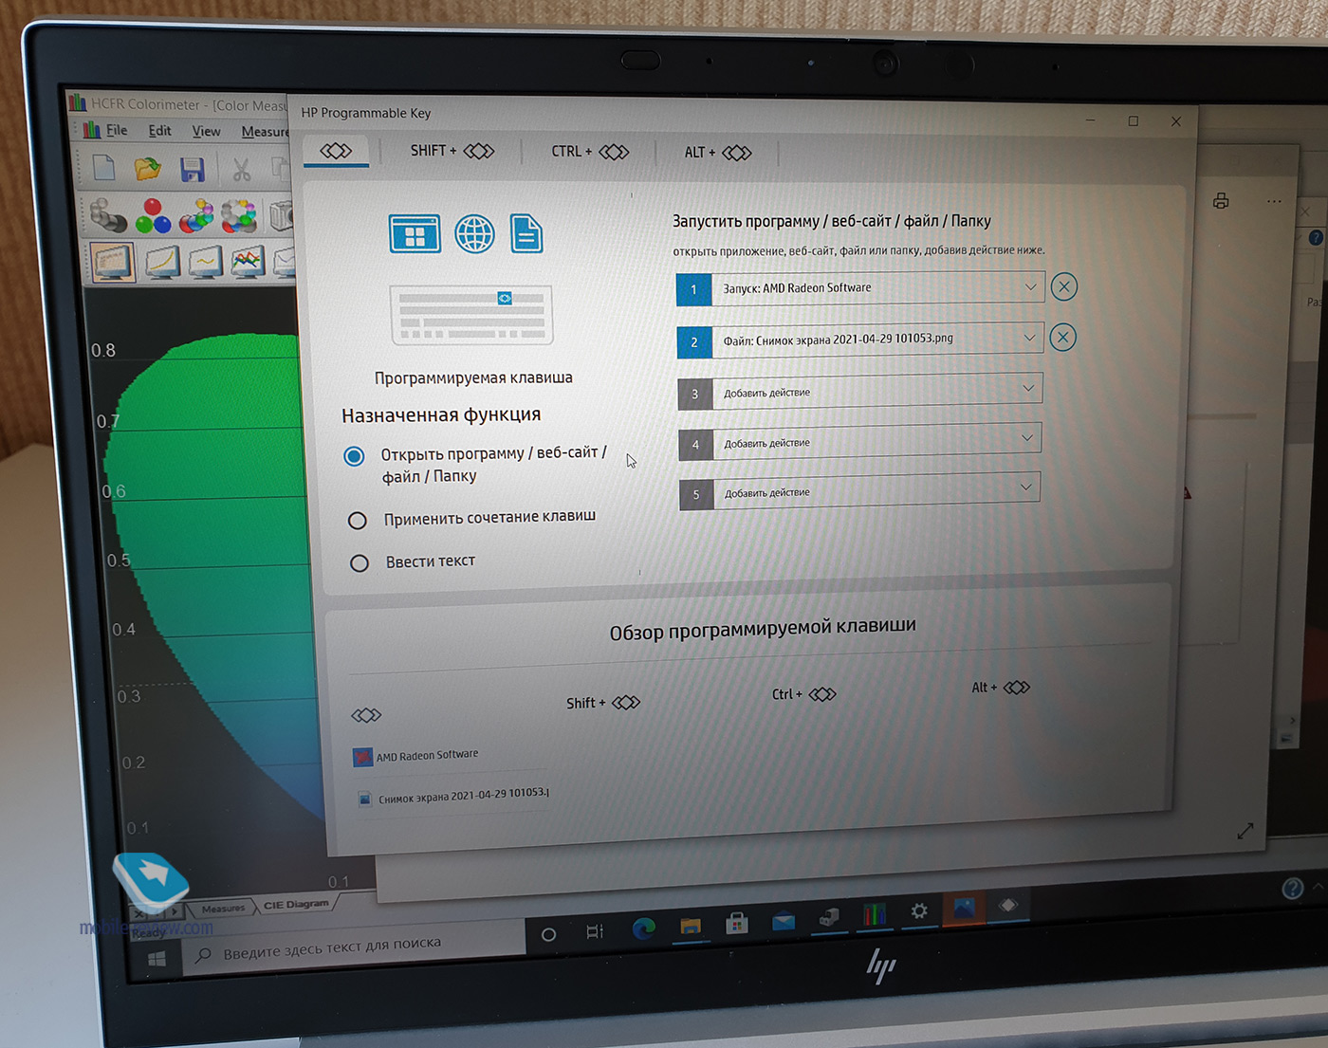The height and width of the screenshot is (1048, 1328).
Task: Click New document icon in HCFR toolbar
Action: point(103,169)
